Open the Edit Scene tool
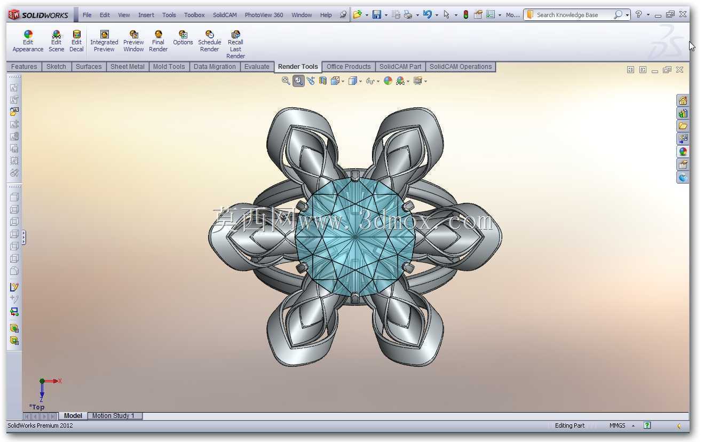The width and height of the screenshot is (704, 442). click(x=56, y=41)
